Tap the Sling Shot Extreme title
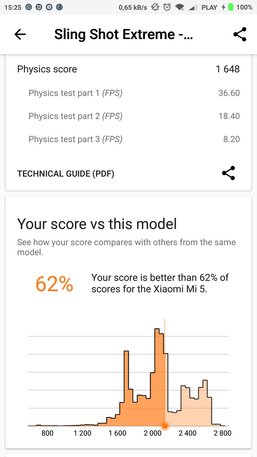257x457 pixels. [123, 34]
